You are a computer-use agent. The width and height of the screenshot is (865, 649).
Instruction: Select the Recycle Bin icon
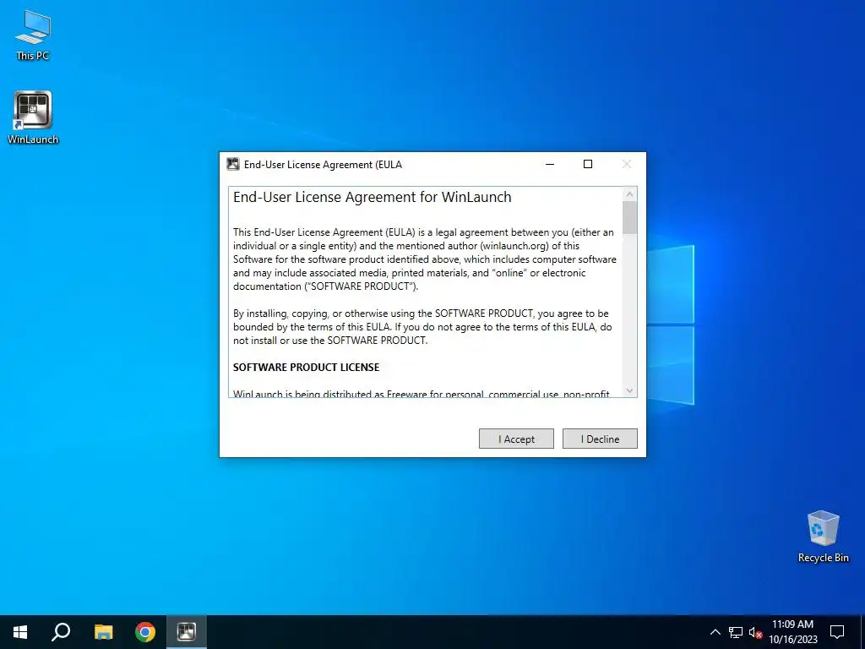pos(823,536)
